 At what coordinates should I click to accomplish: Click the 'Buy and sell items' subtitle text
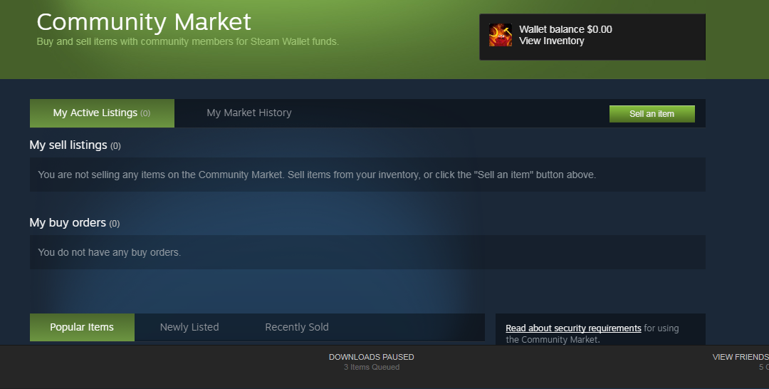(188, 42)
